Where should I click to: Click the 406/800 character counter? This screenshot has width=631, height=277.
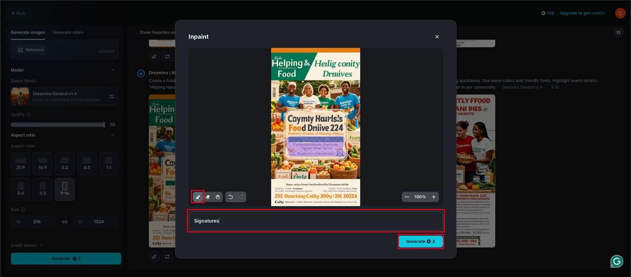point(106,52)
